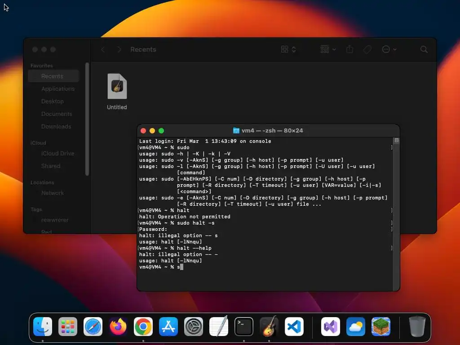460x345 pixels.
Task: Open Visual Studio purple dock icon
Action: pos(331,327)
